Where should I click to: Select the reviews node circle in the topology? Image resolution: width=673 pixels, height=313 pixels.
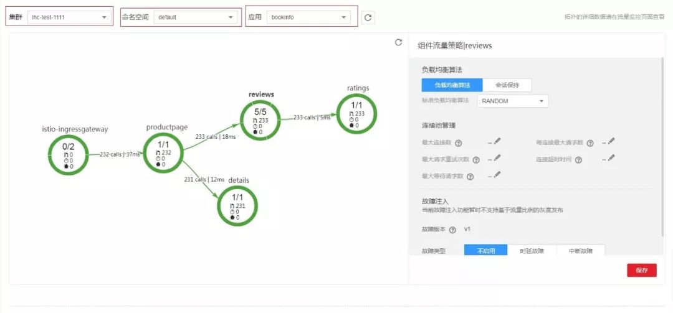(x=260, y=119)
